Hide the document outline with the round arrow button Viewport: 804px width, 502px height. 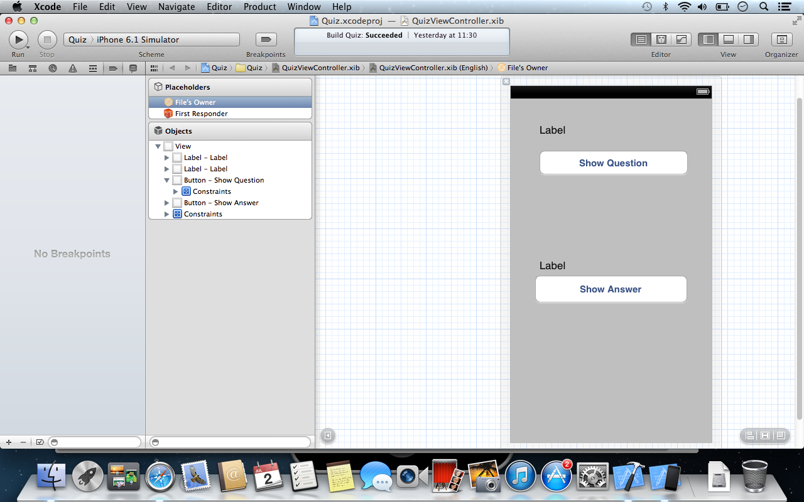click(x=328, y=435)
